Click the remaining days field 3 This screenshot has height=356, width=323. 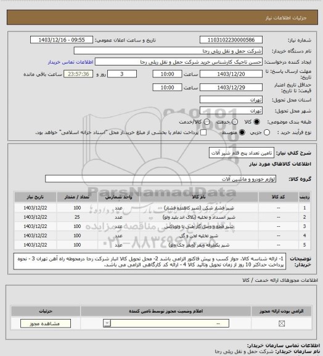[x=122, y=74]
